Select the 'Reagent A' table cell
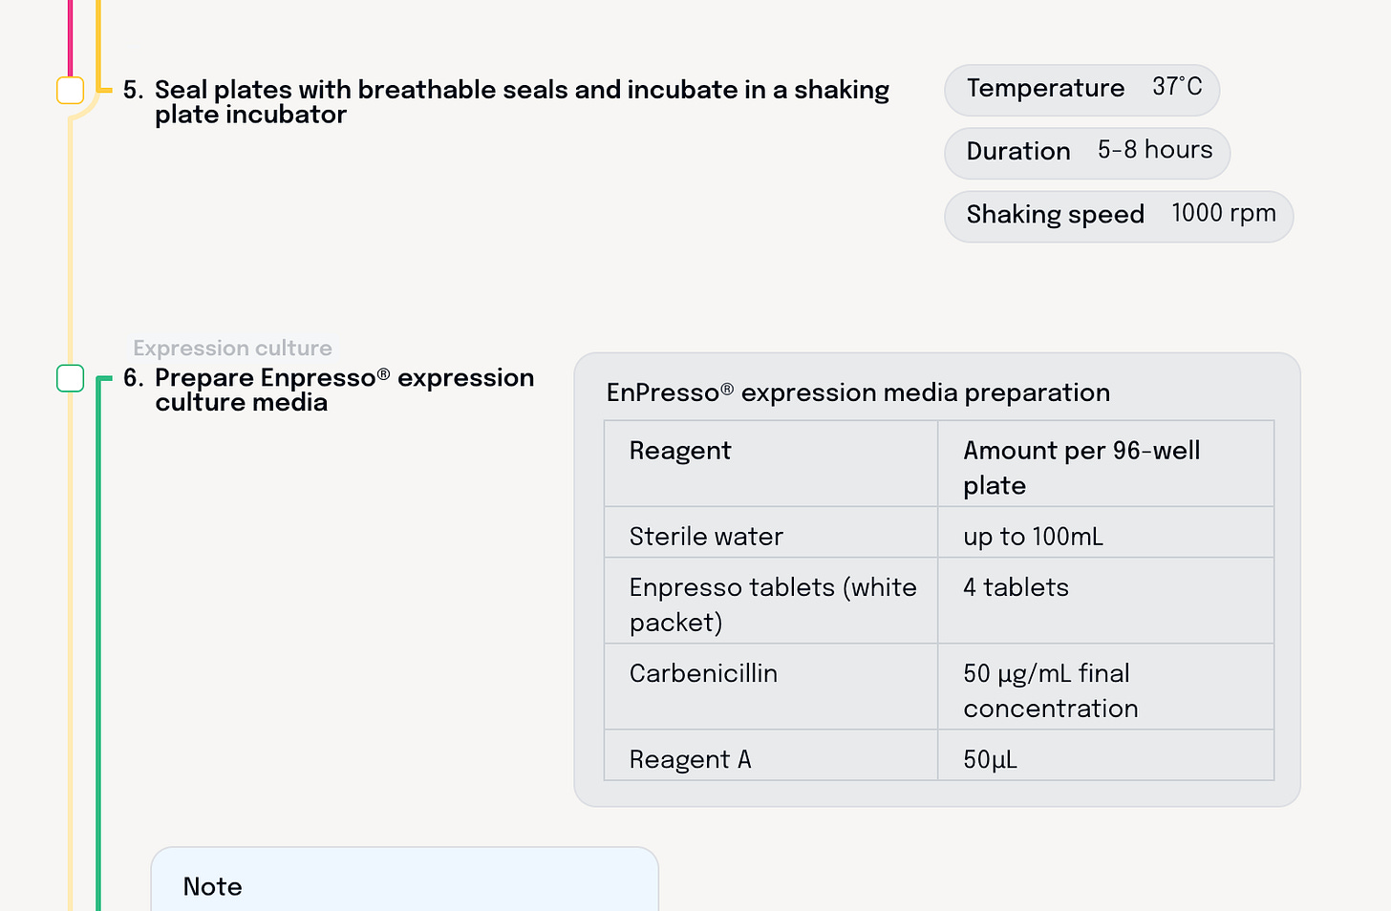The height and width of the screenshot is (911, 1391). (x=771, y=760)
